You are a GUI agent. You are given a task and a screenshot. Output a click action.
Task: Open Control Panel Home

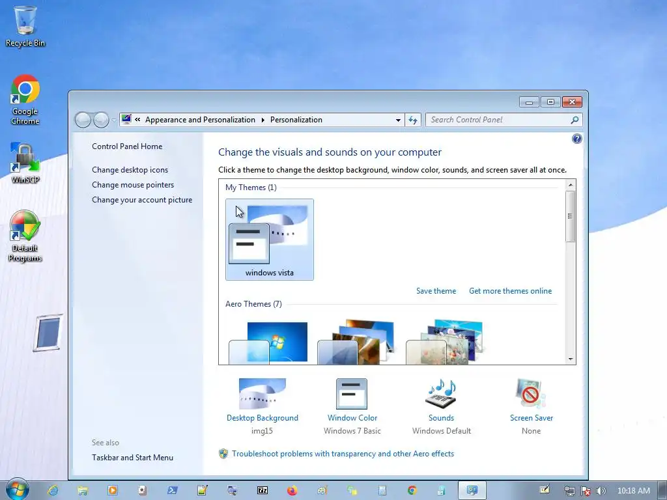127,146
